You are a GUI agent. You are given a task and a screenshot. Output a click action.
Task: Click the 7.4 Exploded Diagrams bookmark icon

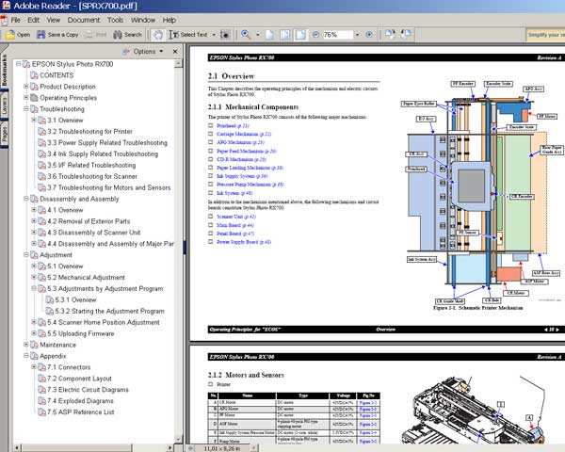tap(41, 401)
